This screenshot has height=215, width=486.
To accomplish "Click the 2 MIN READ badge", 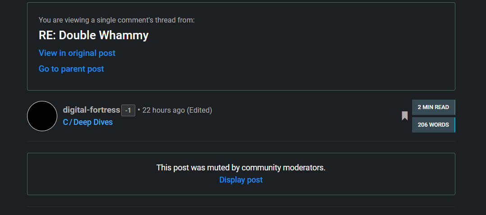I will point(433,107).
